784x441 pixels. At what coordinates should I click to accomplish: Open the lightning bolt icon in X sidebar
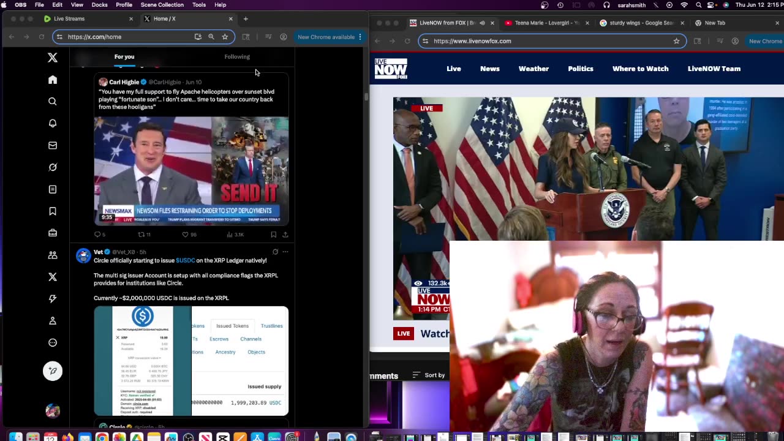click(x=53, y=299)
